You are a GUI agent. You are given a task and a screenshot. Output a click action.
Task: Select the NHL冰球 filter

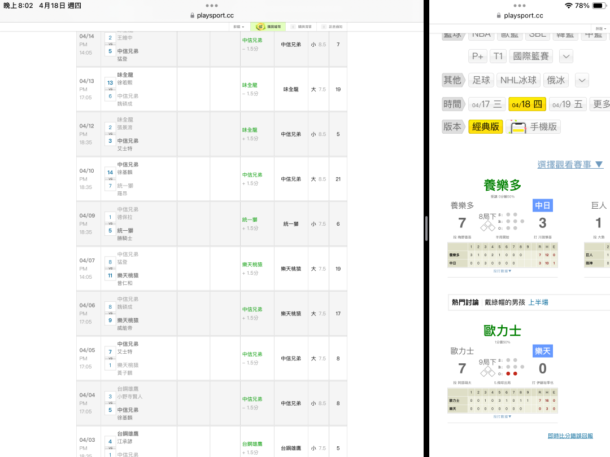pyautogui.click(x=518, y=81)
